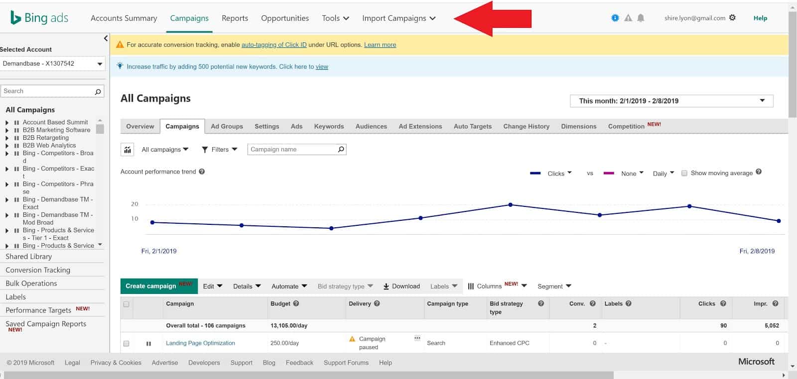797x379 pixels.
Task: Open the Edit button menu
Action: point(213,286)
